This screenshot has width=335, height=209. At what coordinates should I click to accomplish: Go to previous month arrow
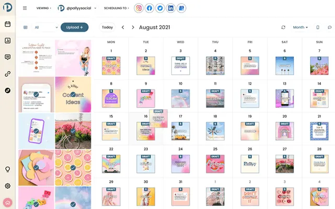(x=123, y=27)
